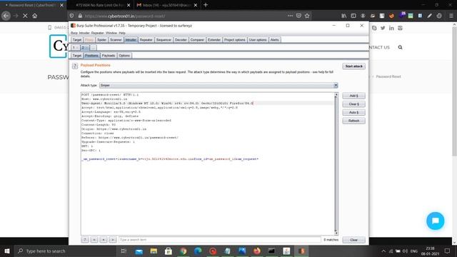Screen dimensions: 457x257
Task: Close the Password Reset browser tab
Action: (61, 5)
